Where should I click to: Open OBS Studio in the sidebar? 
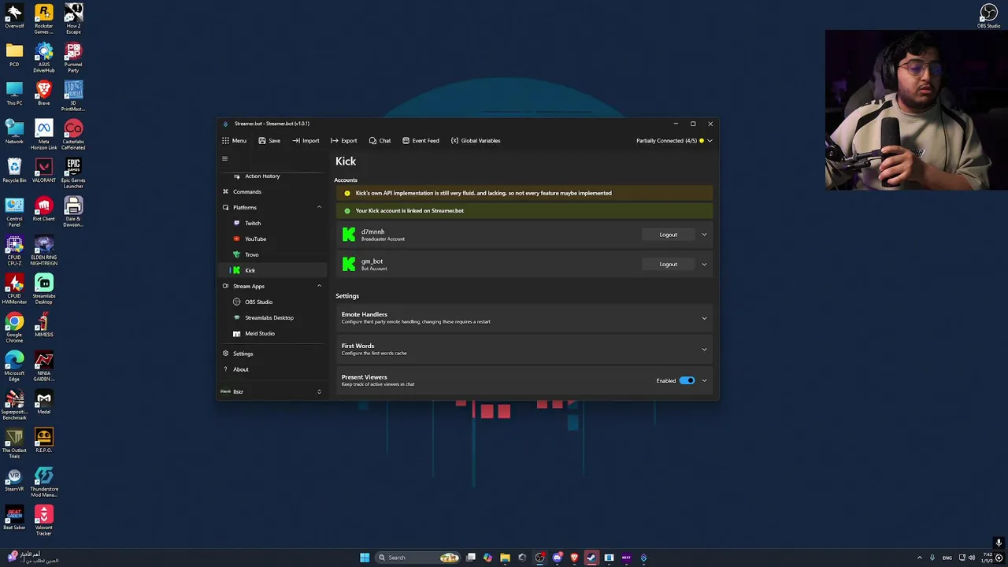pyautogui.click(x=258, y=302)
